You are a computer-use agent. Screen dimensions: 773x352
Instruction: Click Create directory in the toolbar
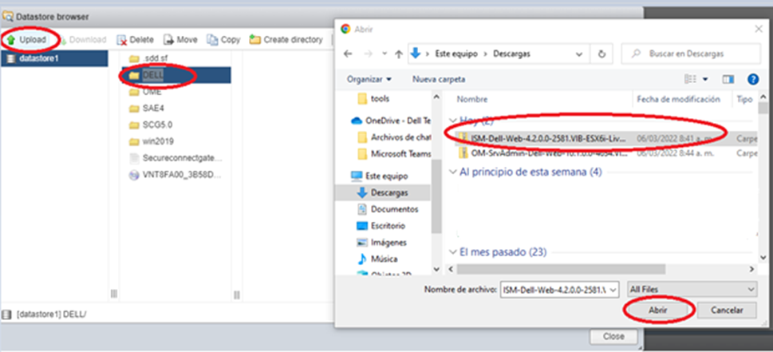[286, 40]
